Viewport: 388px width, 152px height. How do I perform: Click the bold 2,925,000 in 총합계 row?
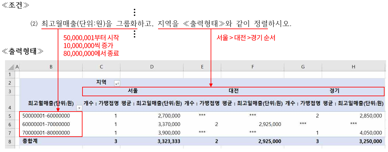click(x=270, y=141)
